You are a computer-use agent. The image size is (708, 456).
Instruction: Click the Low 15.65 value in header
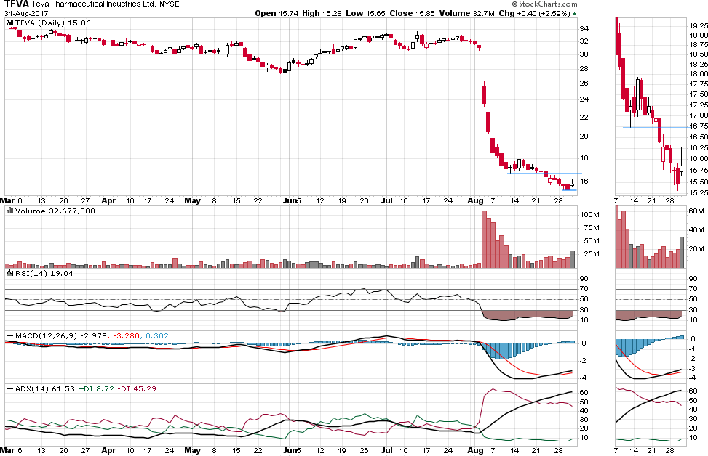click(365, 14)
